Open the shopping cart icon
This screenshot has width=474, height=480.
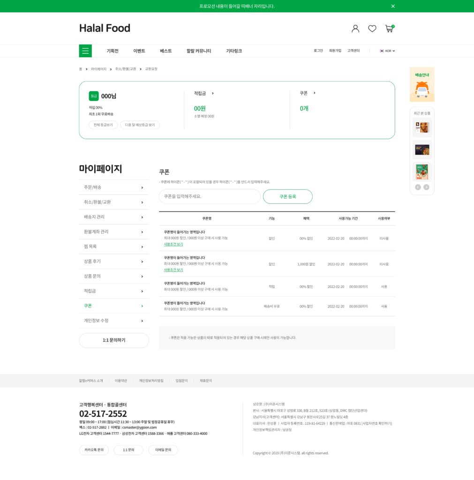tap(389, 29)
